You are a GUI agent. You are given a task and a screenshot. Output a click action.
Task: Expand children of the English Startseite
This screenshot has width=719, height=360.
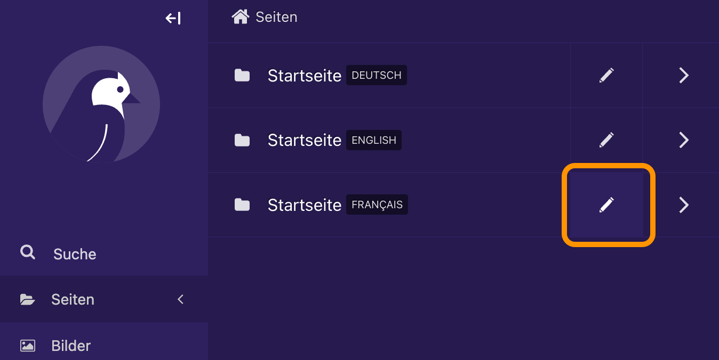[x=684, y=140]
